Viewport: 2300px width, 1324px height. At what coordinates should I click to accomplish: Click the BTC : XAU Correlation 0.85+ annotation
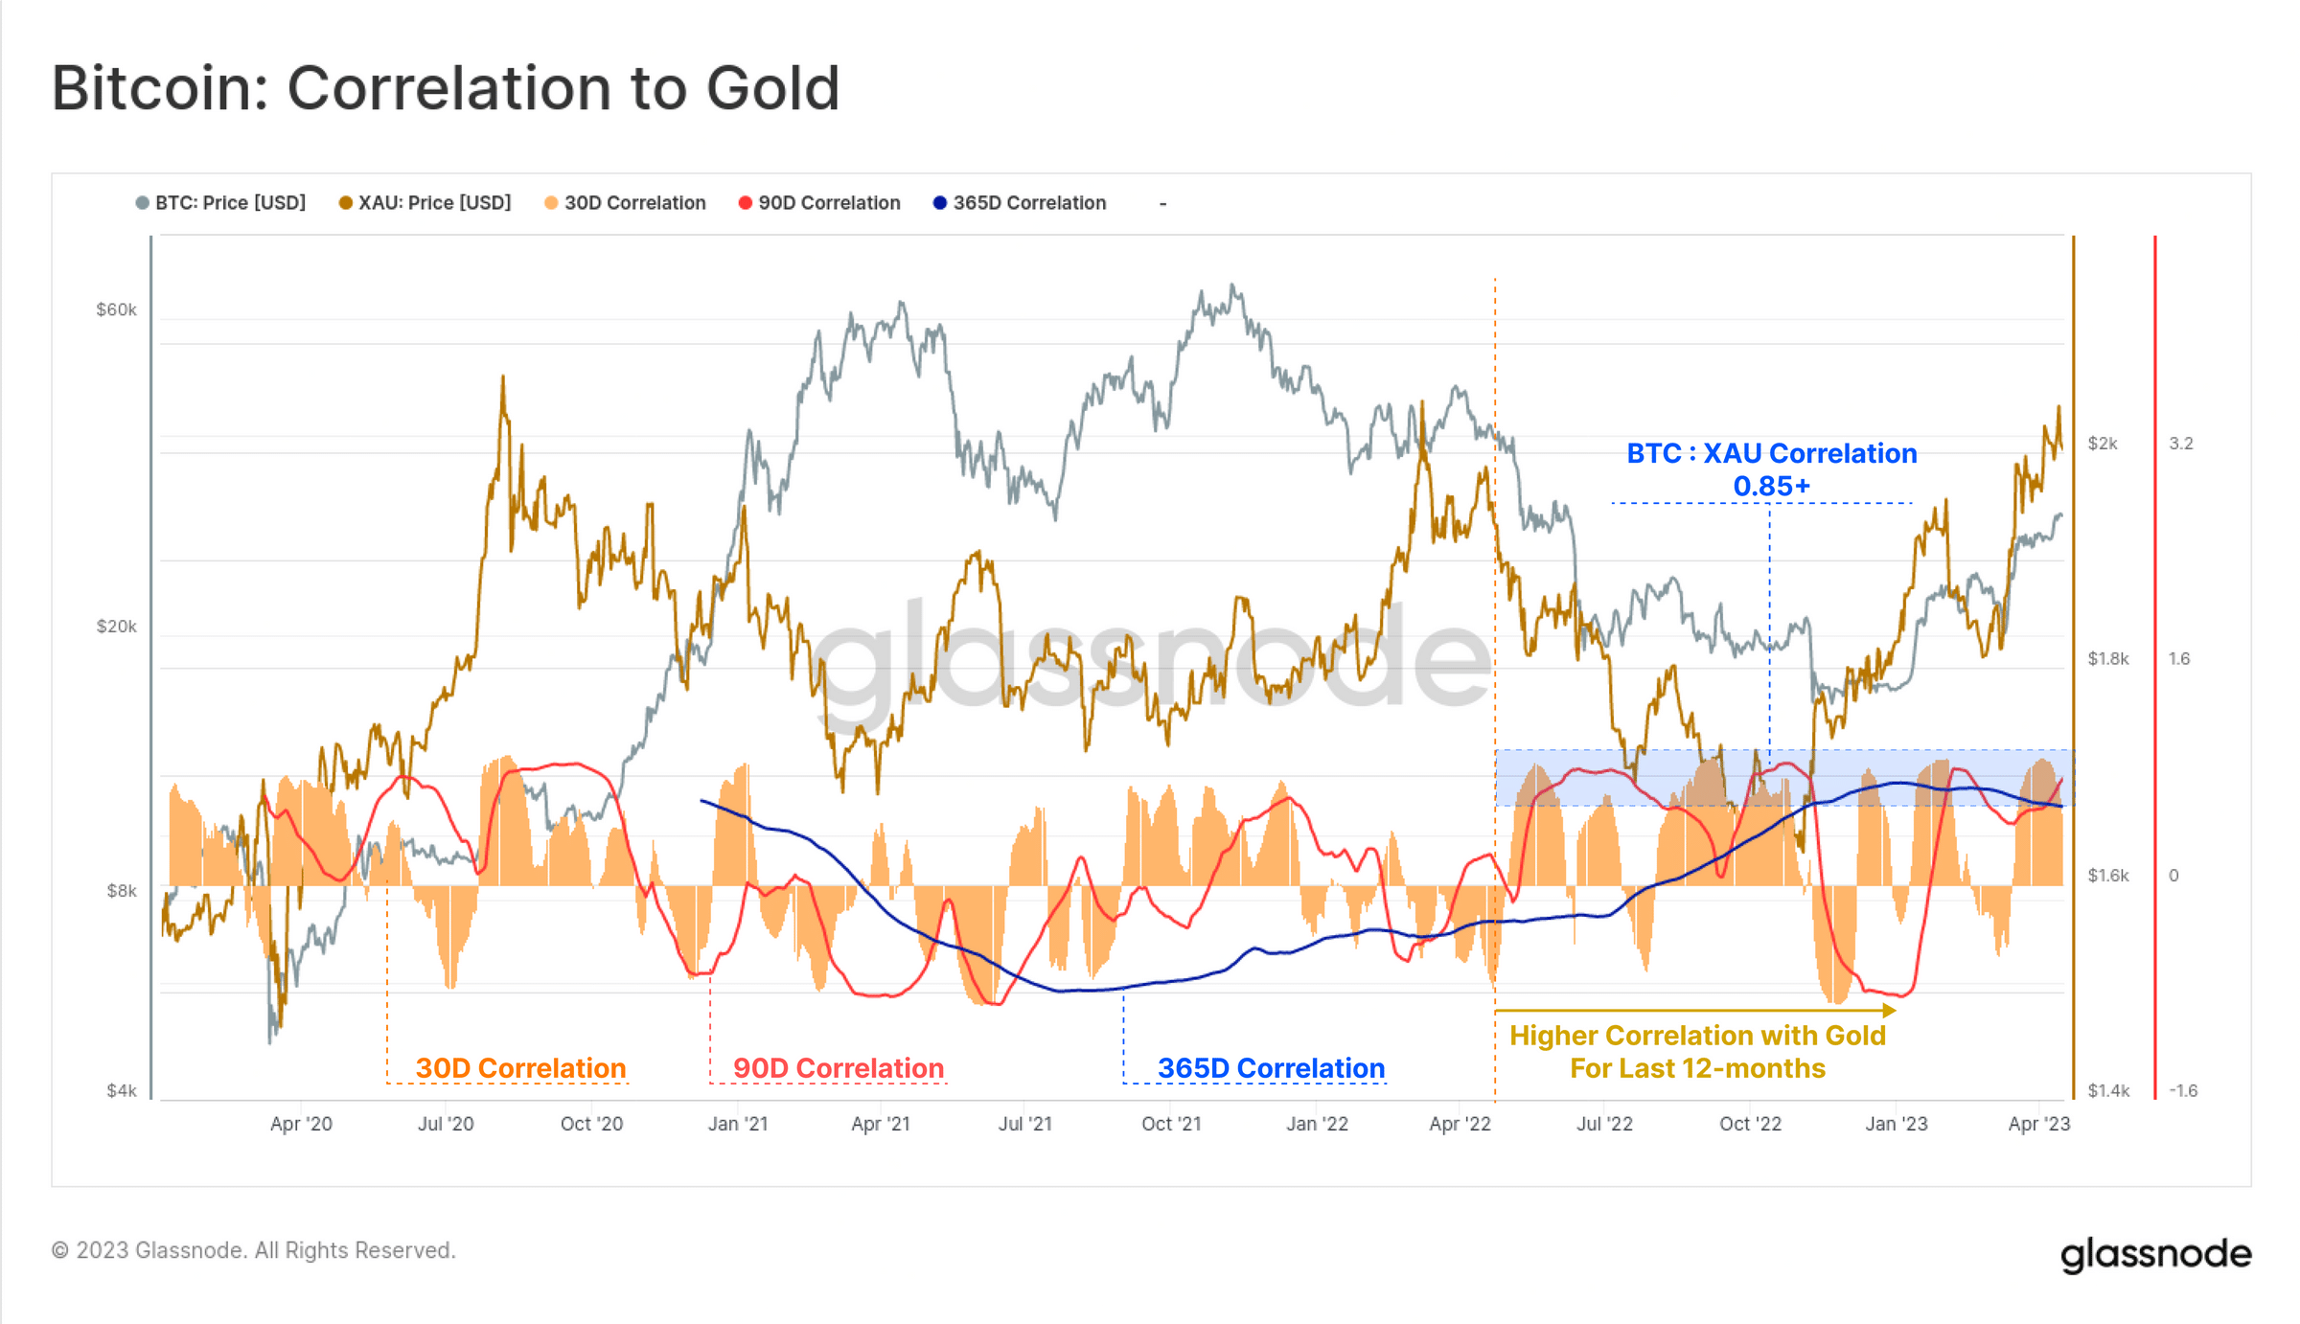click(1772, 469)
